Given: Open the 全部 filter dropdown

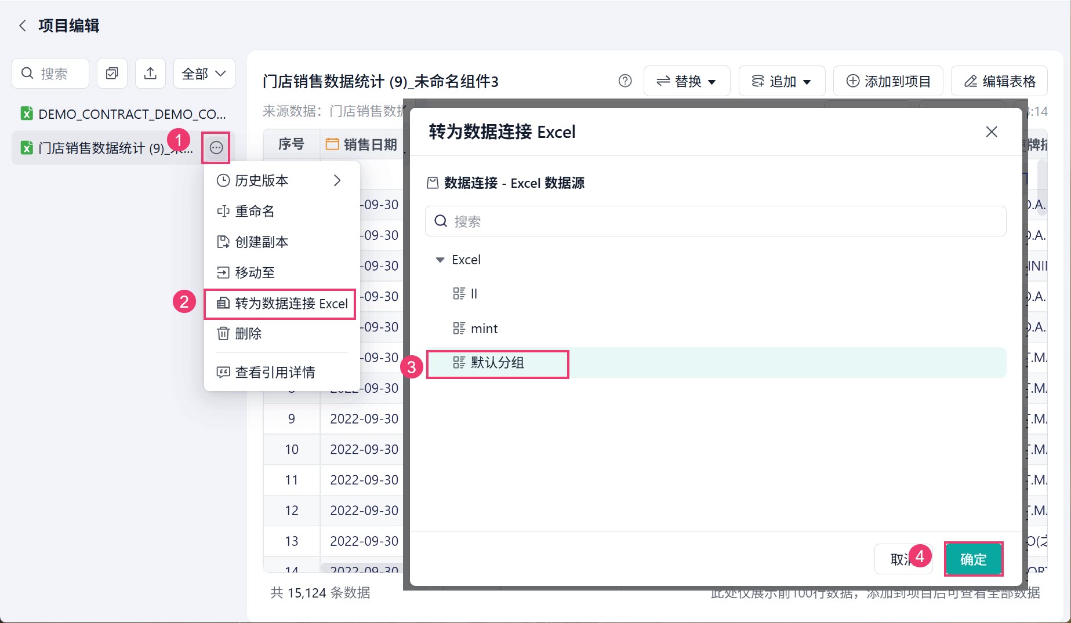Looking at the screenshot, I should click(x=204, y=73).
